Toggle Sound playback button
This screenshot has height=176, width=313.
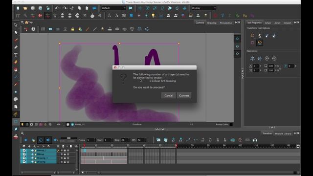point(48,140)
